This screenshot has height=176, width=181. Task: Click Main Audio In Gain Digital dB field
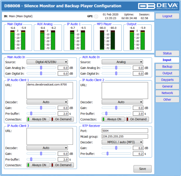tap(63, 74)
